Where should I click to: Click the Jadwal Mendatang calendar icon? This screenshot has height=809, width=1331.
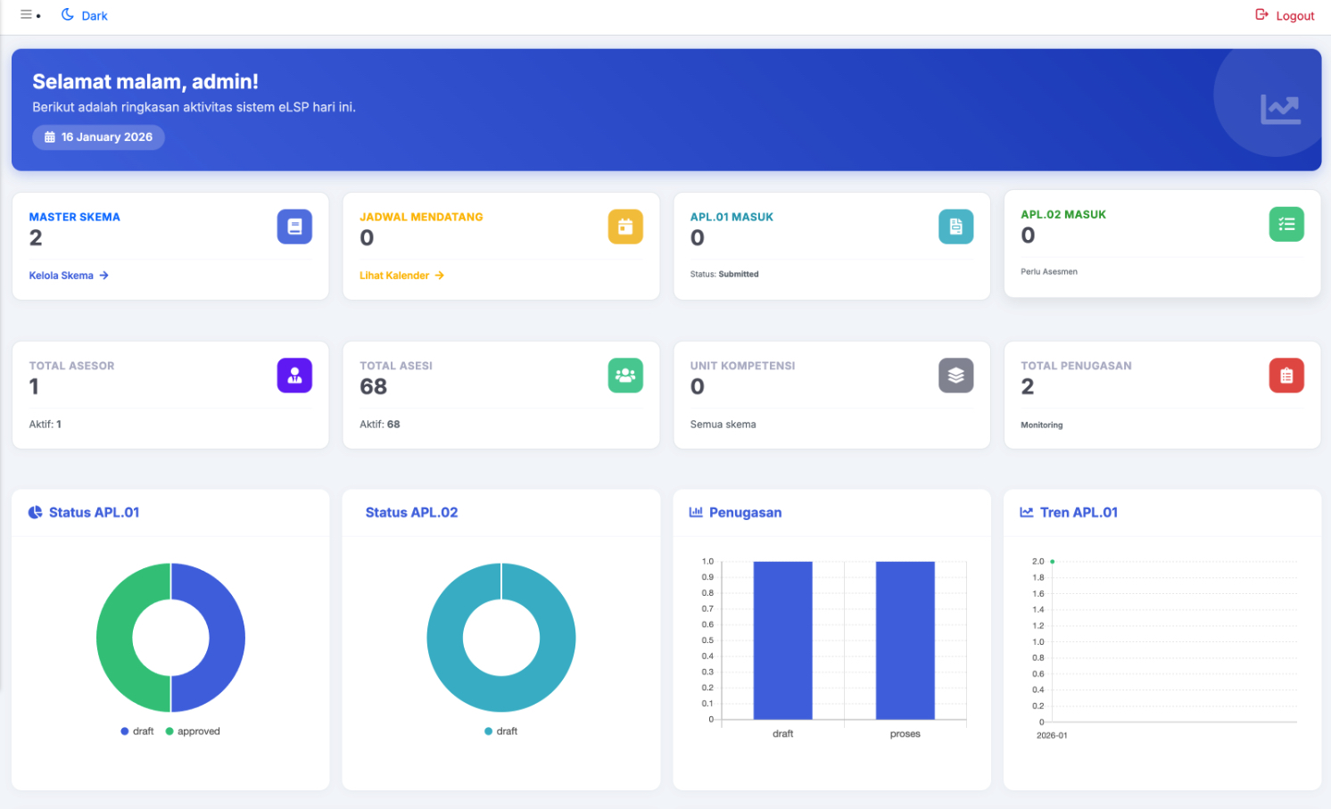tap(625, 227)
